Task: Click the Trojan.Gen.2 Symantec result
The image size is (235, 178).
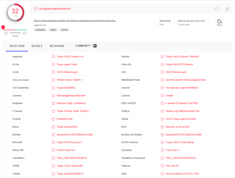Action: 172,150
